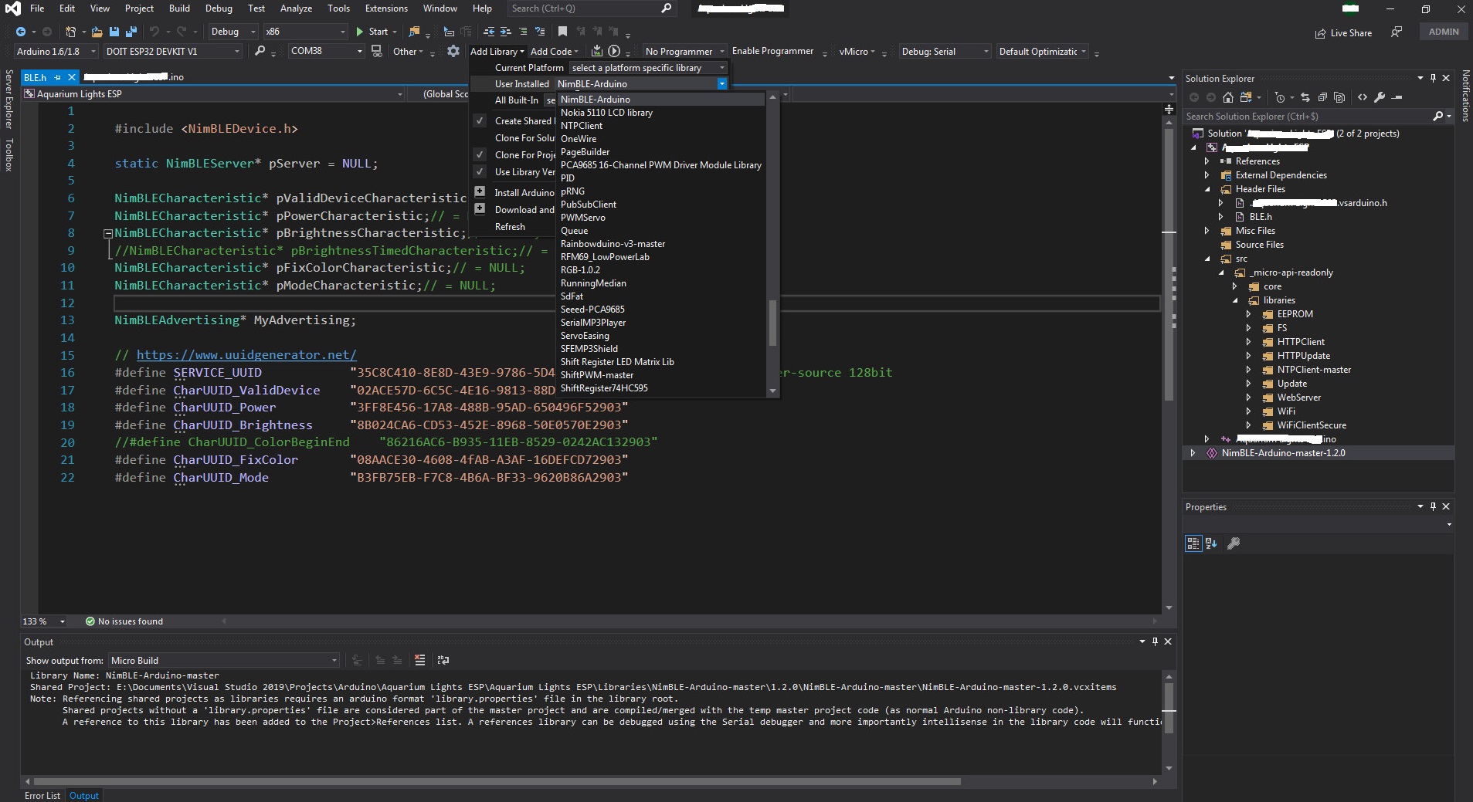Click the Feedback icon near Live Share
The image size is (1473, 802).
click(1397, 32)
